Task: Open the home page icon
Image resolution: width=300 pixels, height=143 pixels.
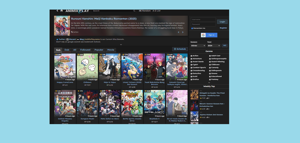Action: point(62,11)
